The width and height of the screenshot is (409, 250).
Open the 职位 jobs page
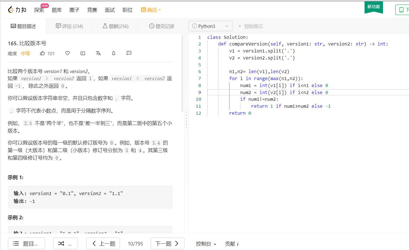point(127,10)
